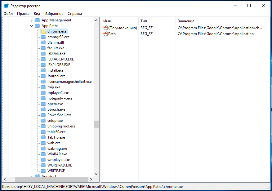
Task: Select the WinRAR.exe key
Action: (57, 154)
